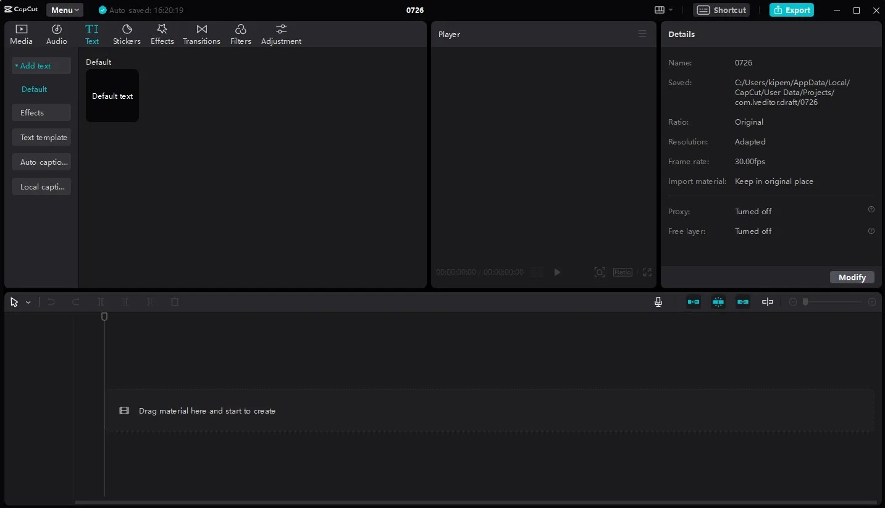
Task: Open the Text template section
Action: 41,137
